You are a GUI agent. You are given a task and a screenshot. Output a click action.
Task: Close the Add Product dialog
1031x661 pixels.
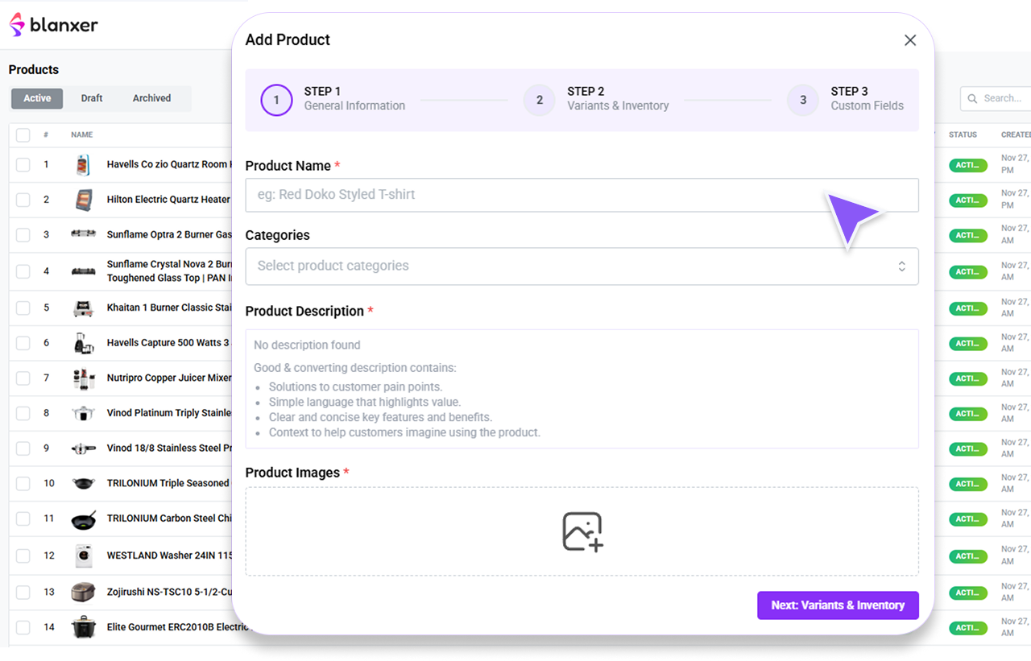tap(910, 39)
